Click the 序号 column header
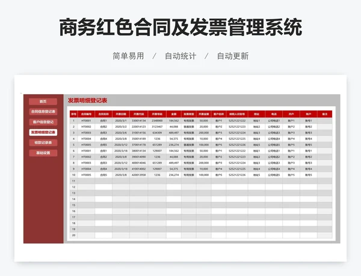Screen dimensions: 361x276 coord(73,114)
